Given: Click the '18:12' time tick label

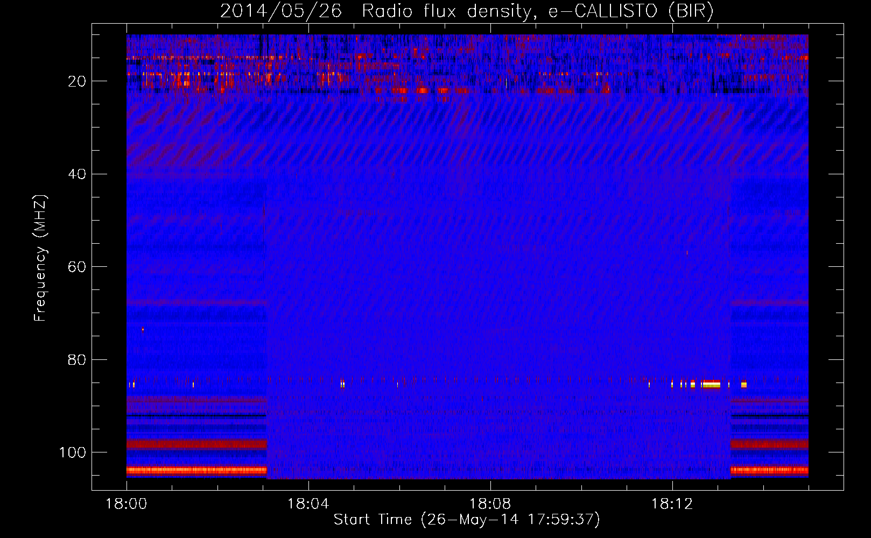Looking at the screenshot, I should tap(672, 504).
